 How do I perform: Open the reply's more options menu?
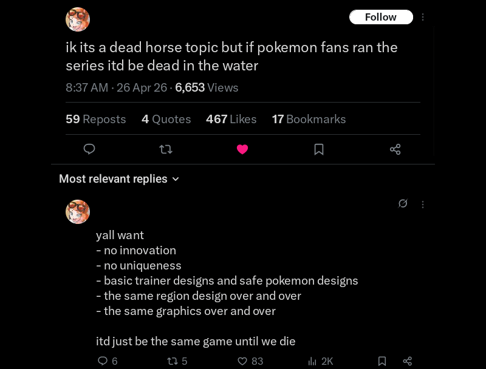423,205
